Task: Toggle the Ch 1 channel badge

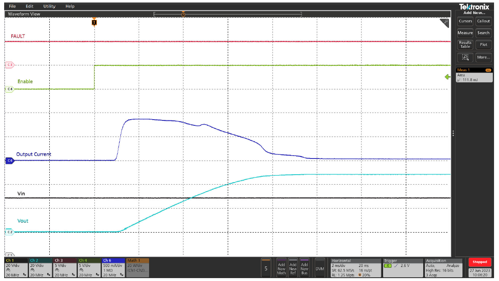Action: (16, 268)
